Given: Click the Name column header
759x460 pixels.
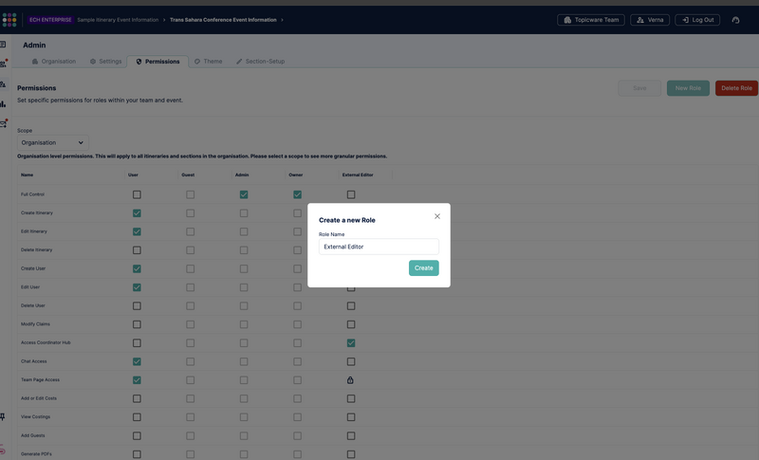Looking at the screenshot, I should pos(28,175).
